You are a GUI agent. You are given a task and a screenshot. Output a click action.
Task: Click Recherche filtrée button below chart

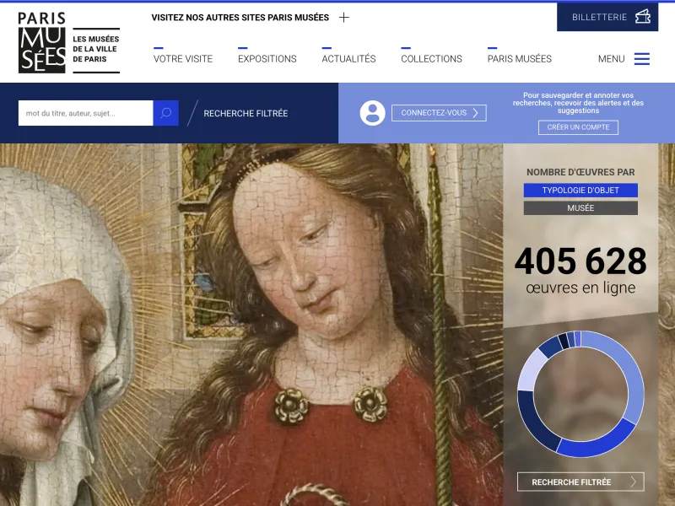(580, 482)
